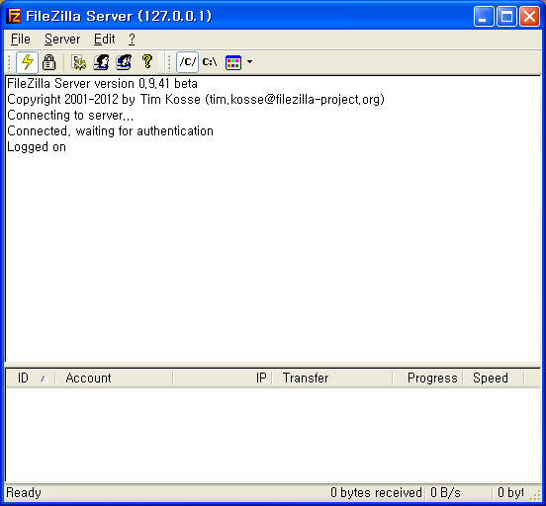Screen dimensions: 546x506
Task: Click the yellow question mark help icon
Action: tap(147, 62)
